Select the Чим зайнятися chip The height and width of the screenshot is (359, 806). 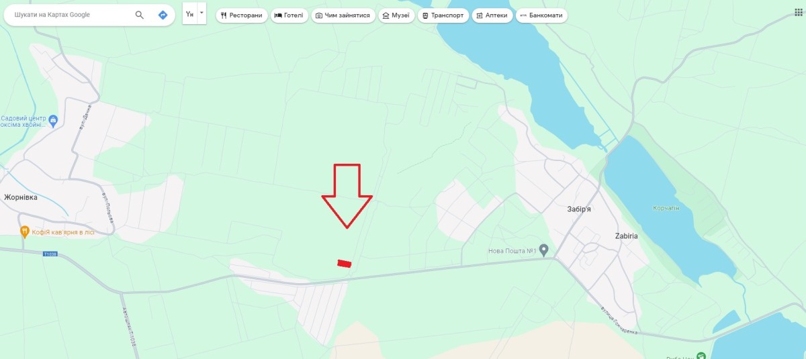(x=343, y=15)
